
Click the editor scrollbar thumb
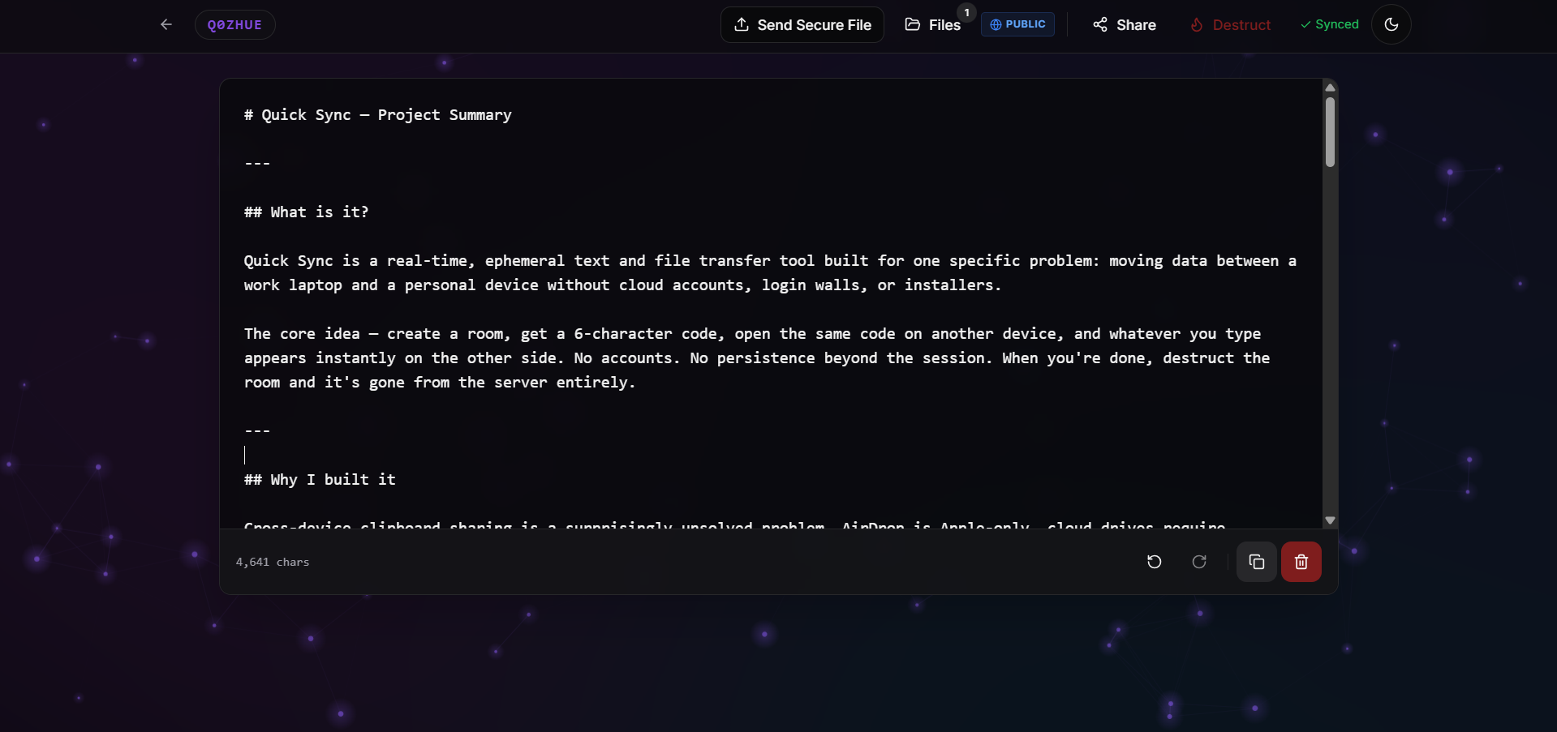point(1330,131)
